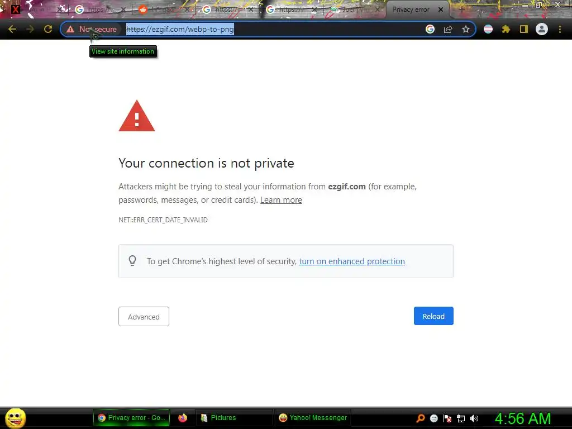
Task: Click the blue Reload button
Action: pyautogui.click(x=433, y=316)
